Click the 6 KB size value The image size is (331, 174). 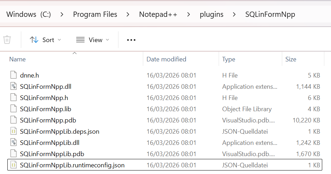point(314,98)
